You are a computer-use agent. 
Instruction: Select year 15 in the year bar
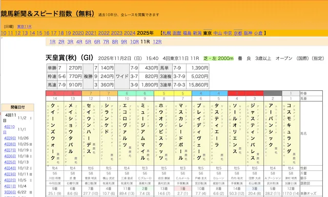click(x=39, y=33)
